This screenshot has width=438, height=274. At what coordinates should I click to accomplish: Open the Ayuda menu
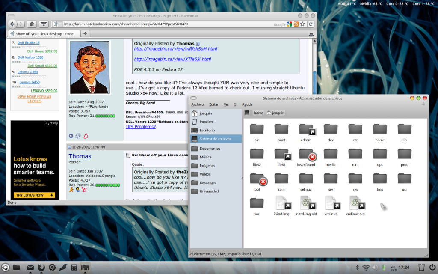(x=247, y=104)
